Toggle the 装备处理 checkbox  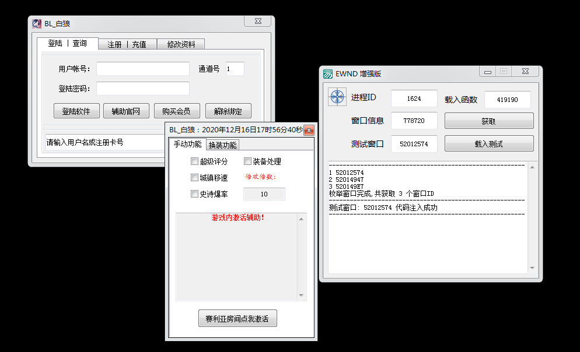tap(247, 161)
